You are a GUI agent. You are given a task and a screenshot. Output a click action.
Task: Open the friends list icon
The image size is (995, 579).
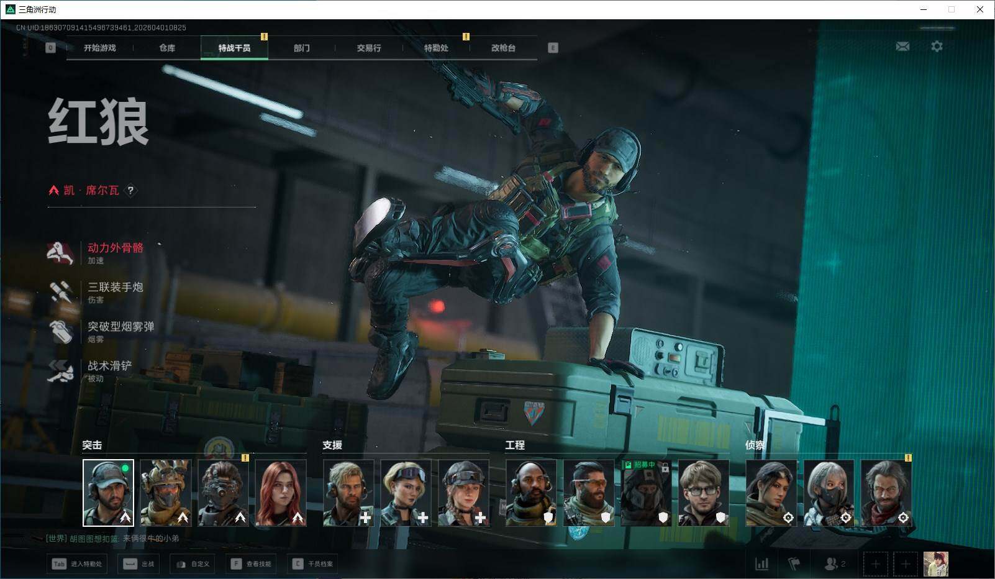(834, 563)
